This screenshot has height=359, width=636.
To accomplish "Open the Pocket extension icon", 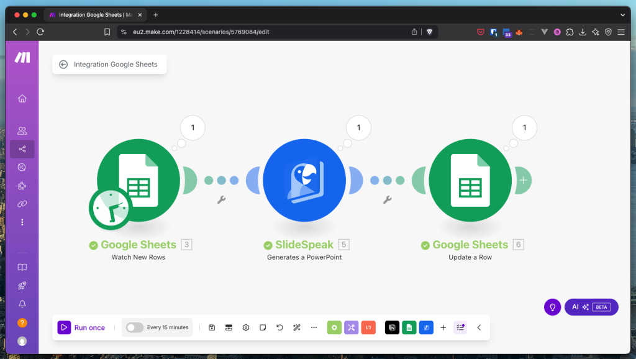I will (481, 32).
